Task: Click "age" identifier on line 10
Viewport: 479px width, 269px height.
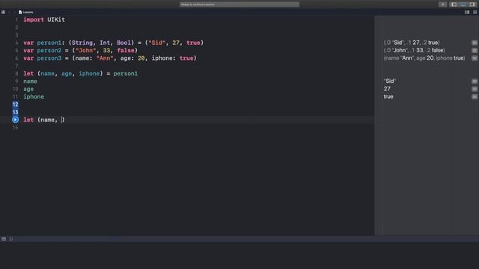Action: [x=28, y=89]
